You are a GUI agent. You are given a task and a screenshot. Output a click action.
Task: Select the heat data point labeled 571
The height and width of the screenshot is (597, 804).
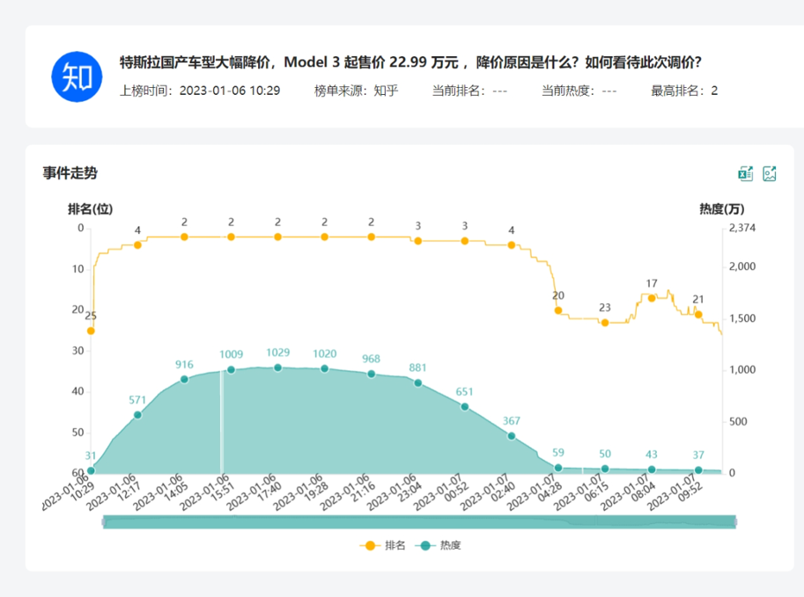pyautogui.click(x=137, y=415)
